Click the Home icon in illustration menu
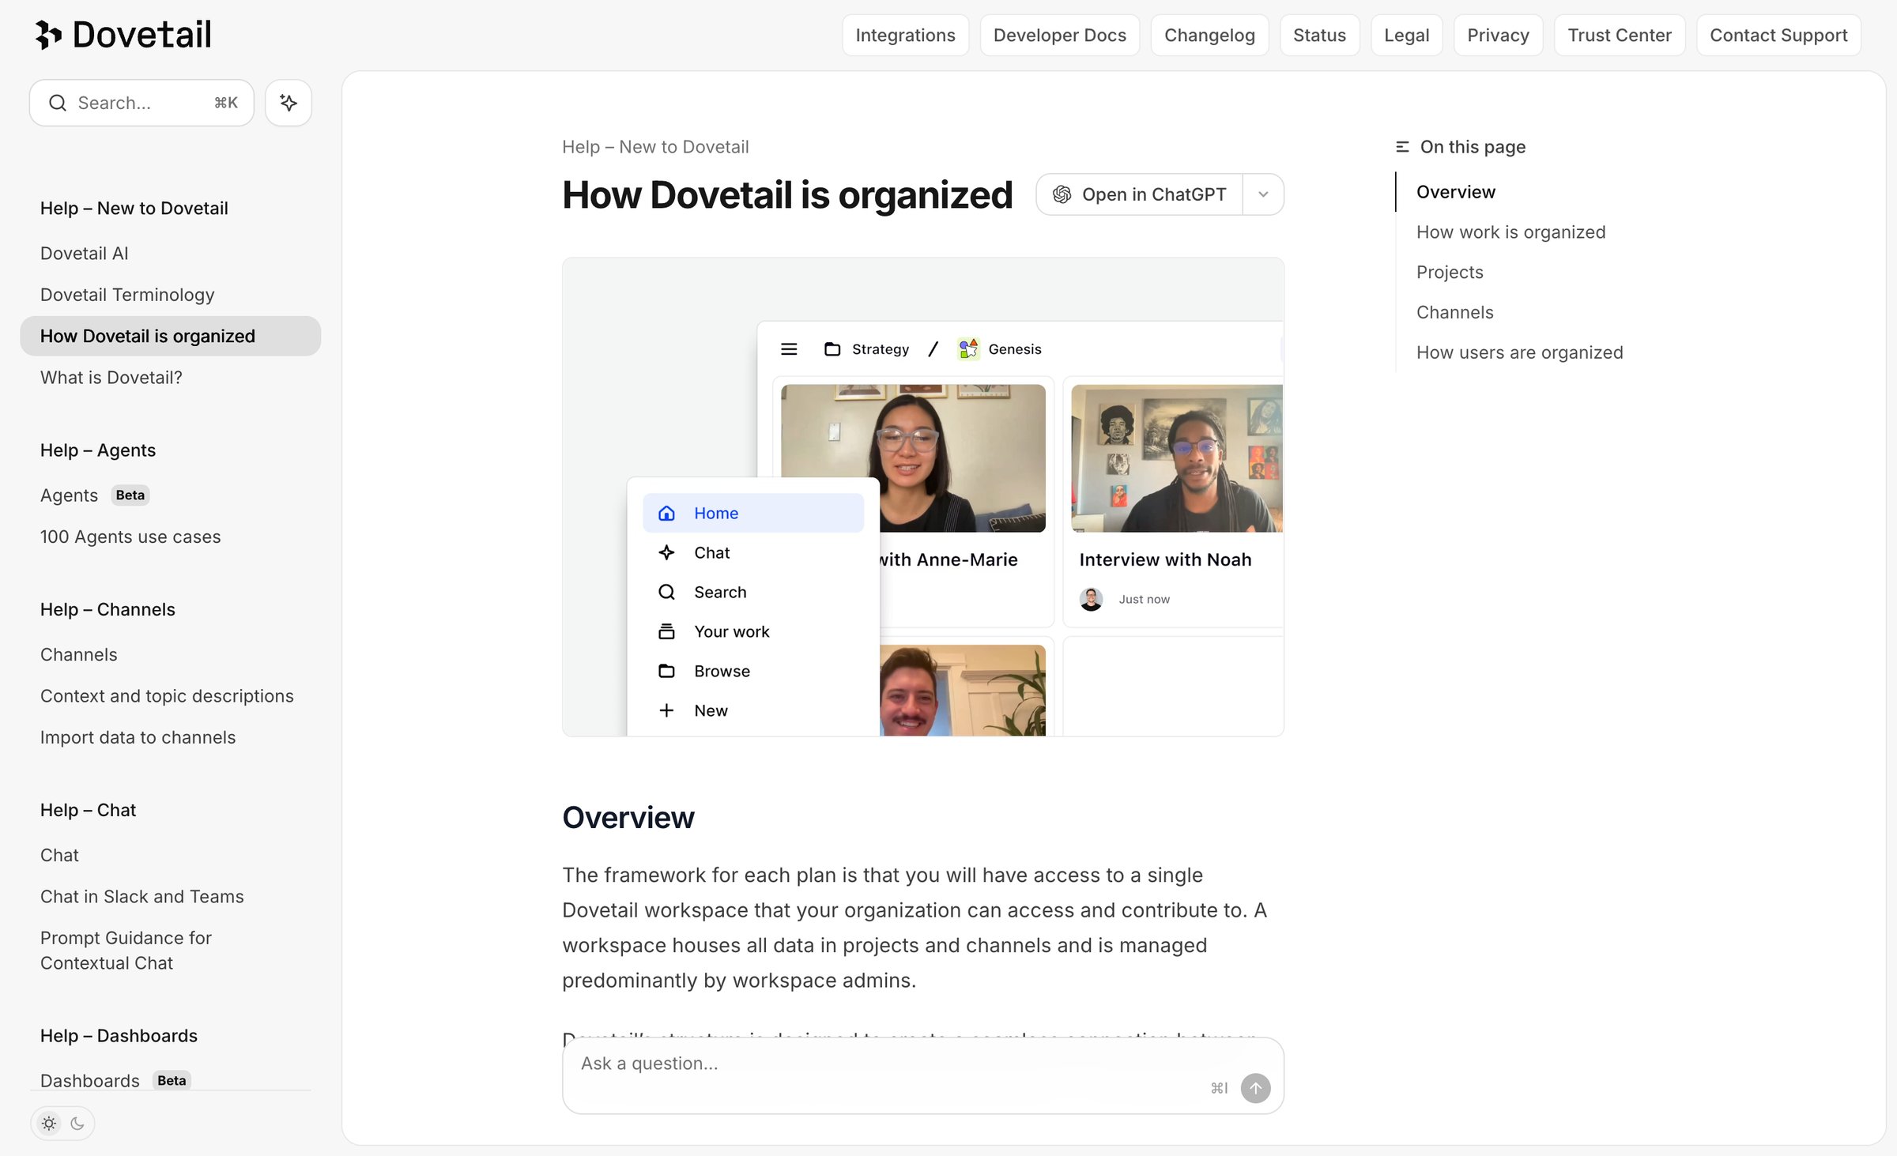 coord(666,513)
